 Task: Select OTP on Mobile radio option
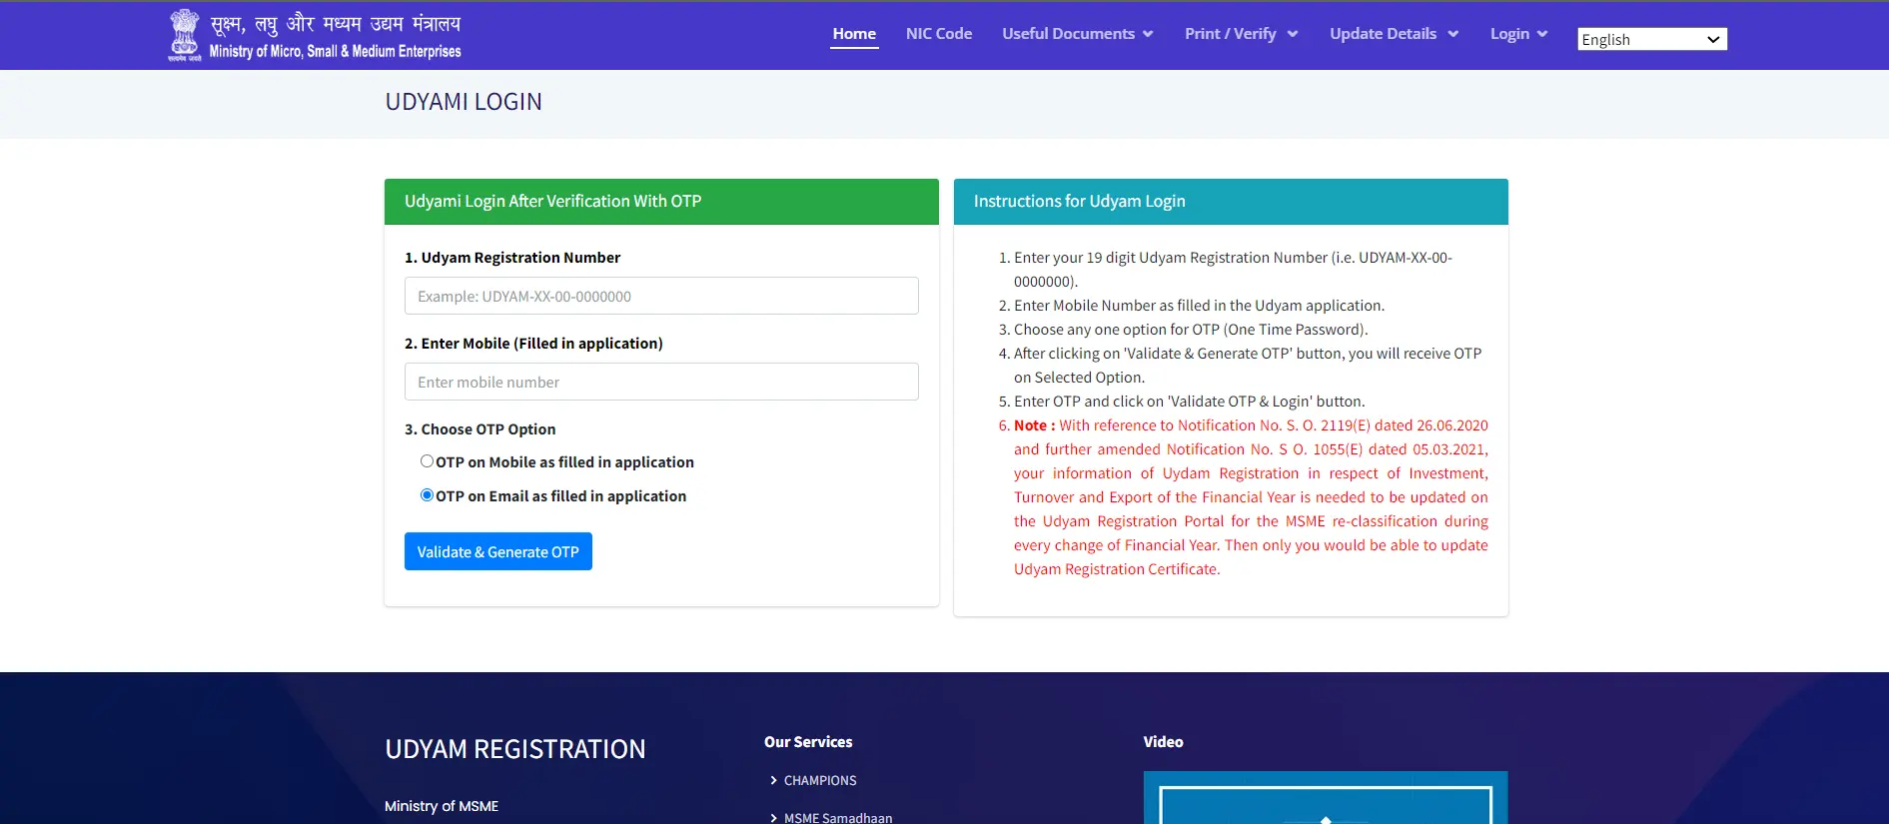coord(427,461)
